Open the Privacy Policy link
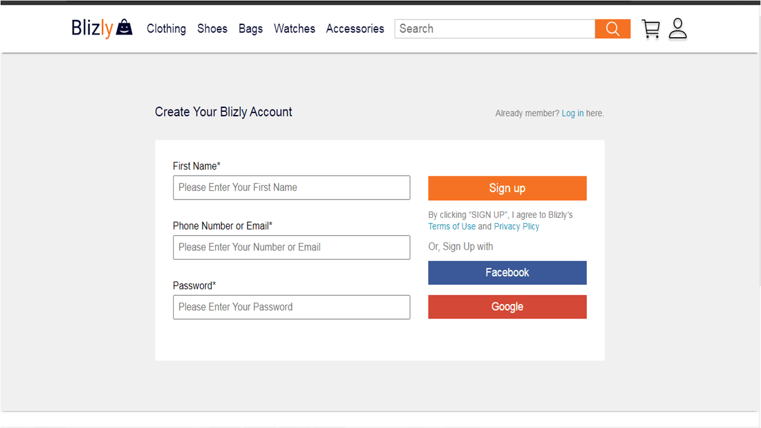This screenshot has width=761, height=428. (517, 226)
